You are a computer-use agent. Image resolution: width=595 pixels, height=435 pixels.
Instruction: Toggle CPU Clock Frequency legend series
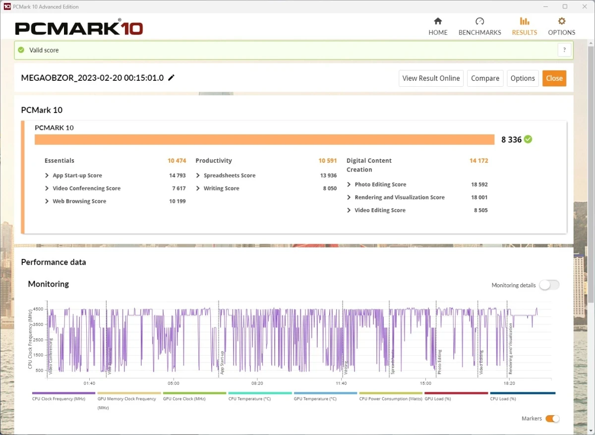pyautogui.click(x=59, y=399)
